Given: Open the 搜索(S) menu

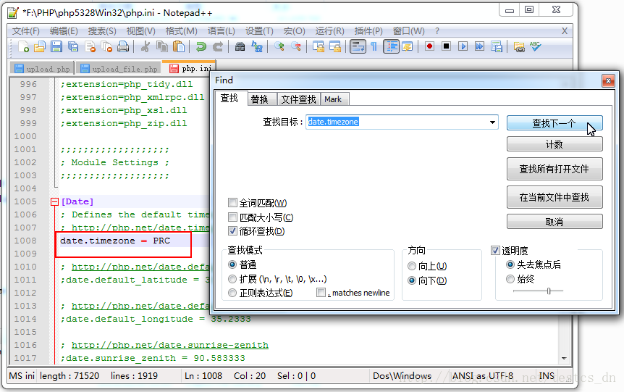Looking at the screenshot, I should point(102,31).
